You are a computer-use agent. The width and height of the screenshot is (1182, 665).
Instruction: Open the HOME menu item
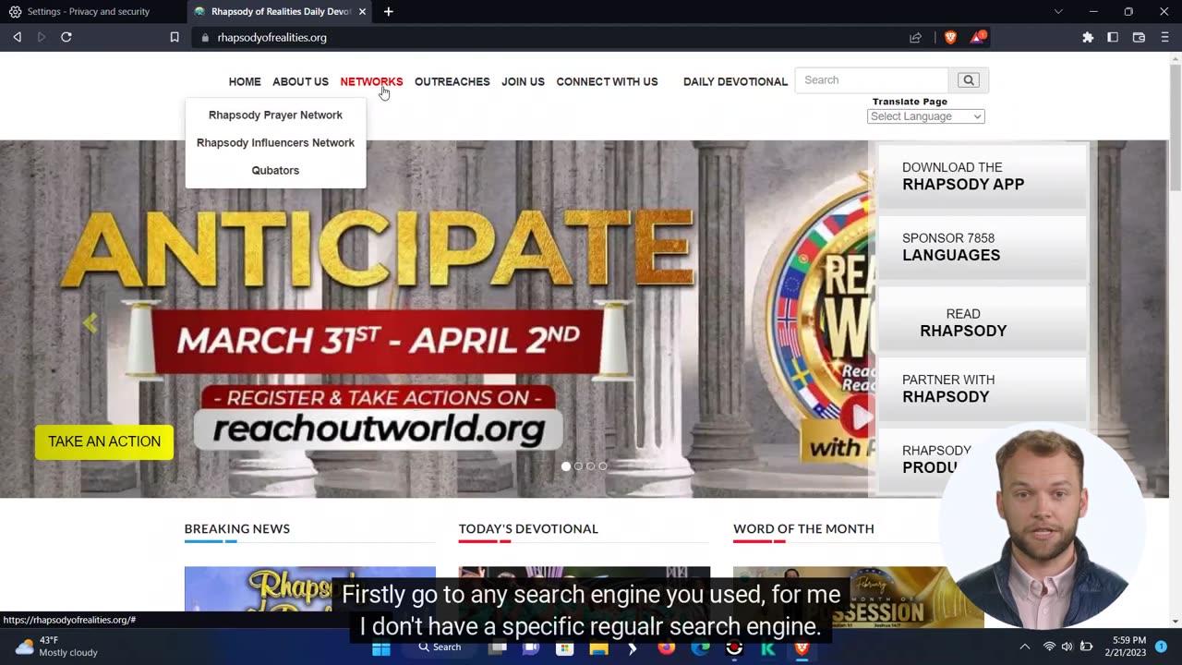tap(245, 81)
